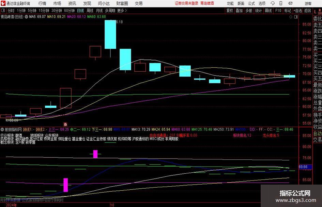Click the 交易 sidebar tab on right

click(x=318, y=140)
